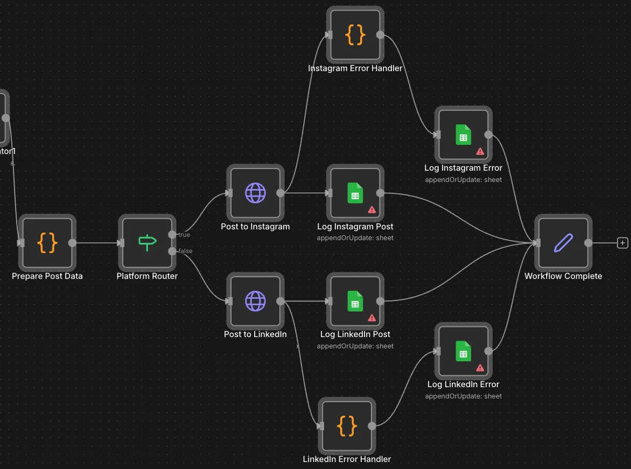631x469 pixels.
Task: Click the 'Workflow Complete' label
Action: point(563,276)
